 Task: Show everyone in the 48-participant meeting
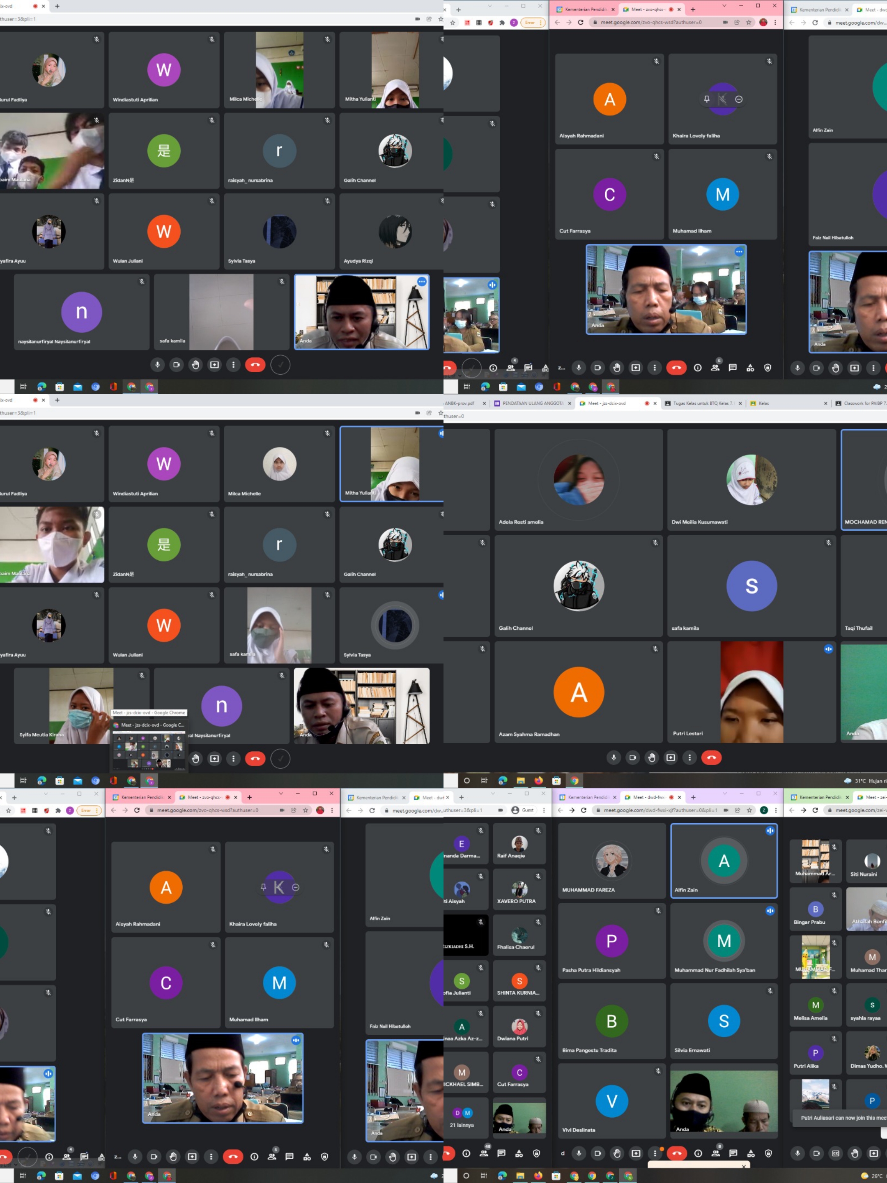(x=484, y=1153)
